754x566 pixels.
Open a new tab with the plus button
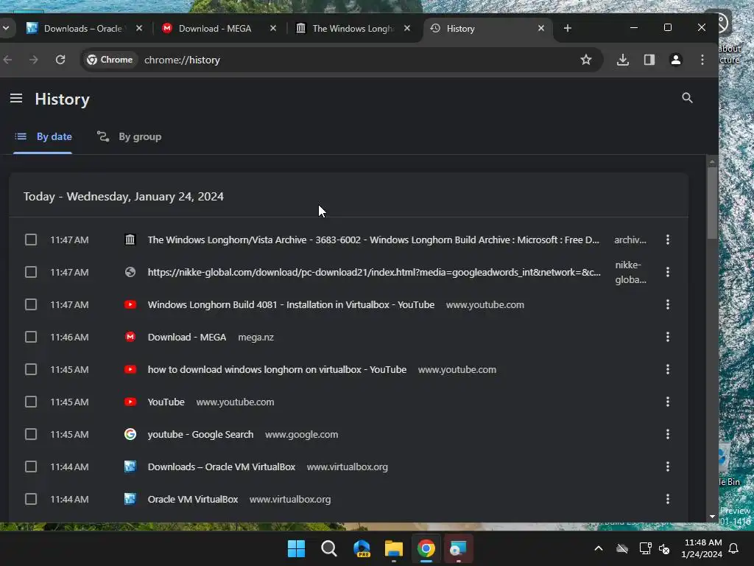click(568, 29)
